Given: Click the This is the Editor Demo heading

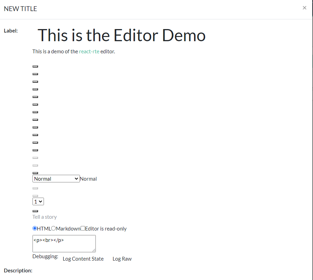Looking at the screenshot, I should coord(121,35).
